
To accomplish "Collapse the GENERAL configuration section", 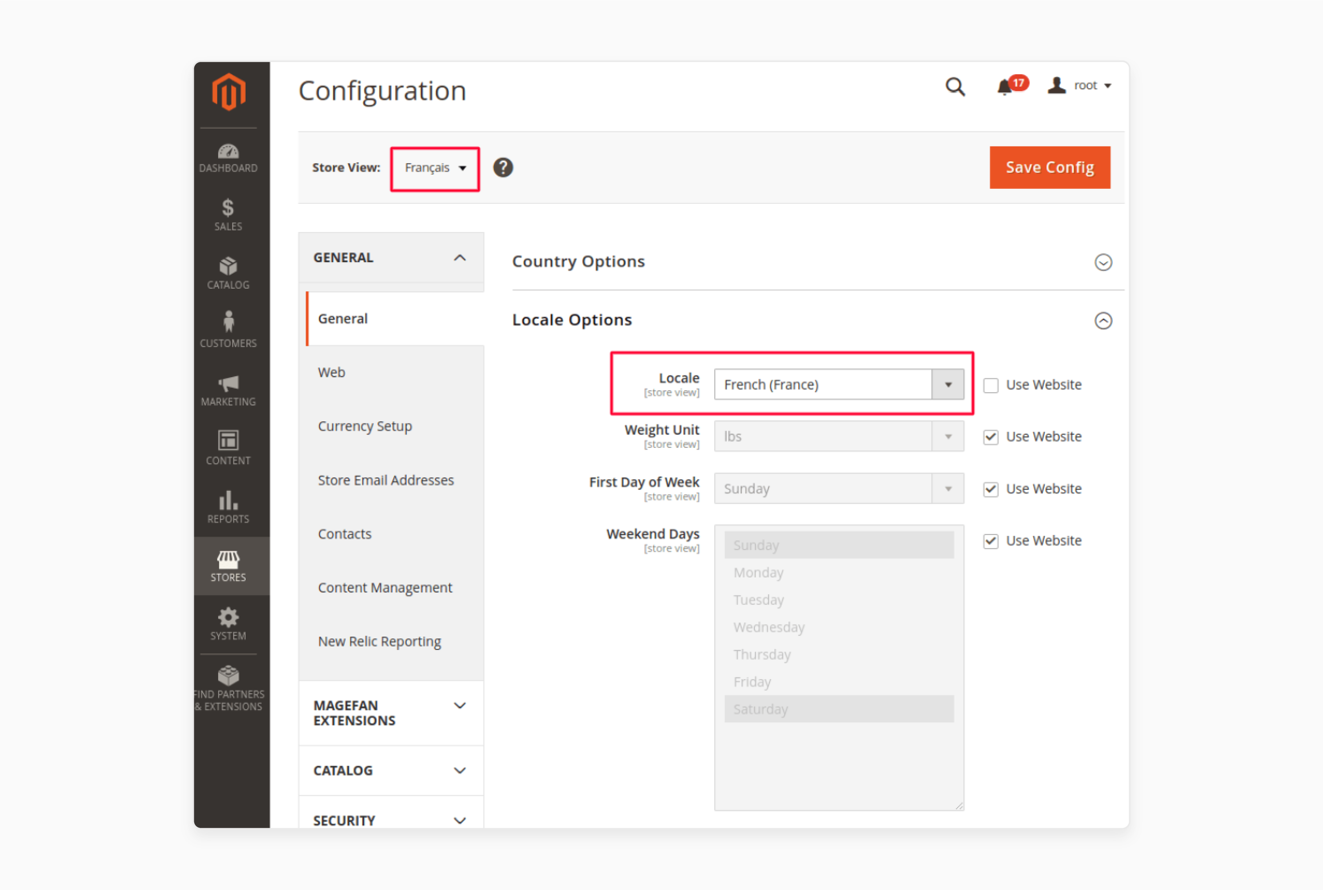I will 391,258.
